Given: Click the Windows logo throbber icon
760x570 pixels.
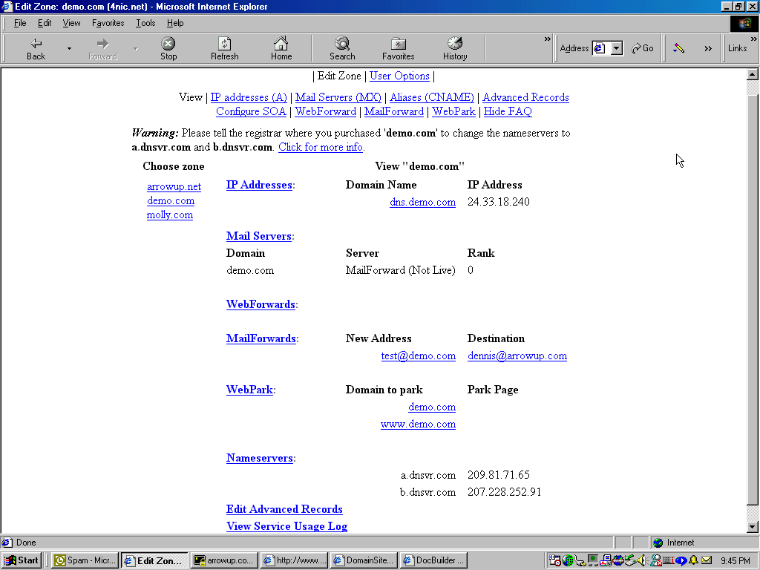Looking at the screenshot, I should 744,24.
